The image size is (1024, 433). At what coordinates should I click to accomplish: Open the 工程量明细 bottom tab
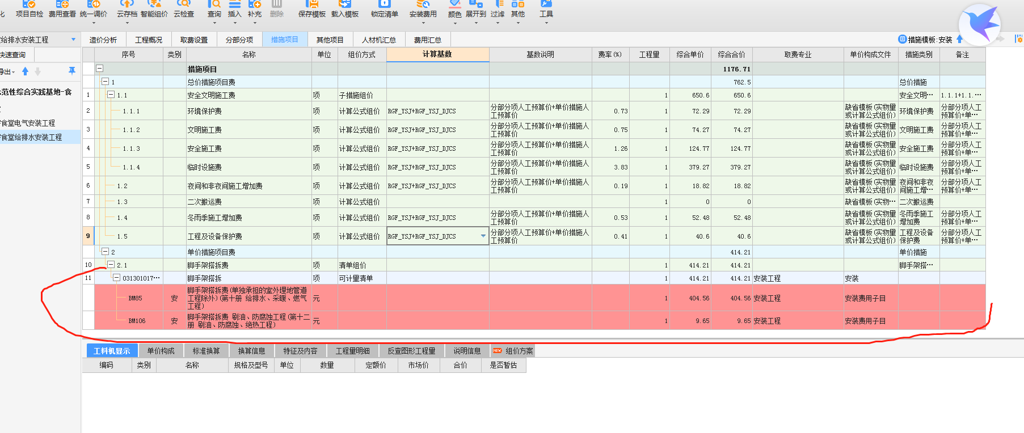[x=352, y=351]
